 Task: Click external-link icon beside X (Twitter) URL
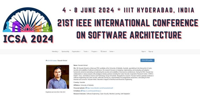click(82, 91)
